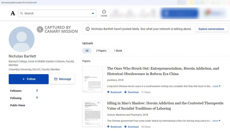The height and width of the screenshot is (131, 230).
Task: Download the Idling in Mao's Shadow paper
Action: (x=131, y=127)
